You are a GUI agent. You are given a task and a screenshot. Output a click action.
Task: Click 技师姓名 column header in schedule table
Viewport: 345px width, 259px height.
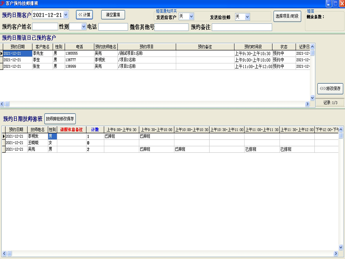click(x=38, y=129)
